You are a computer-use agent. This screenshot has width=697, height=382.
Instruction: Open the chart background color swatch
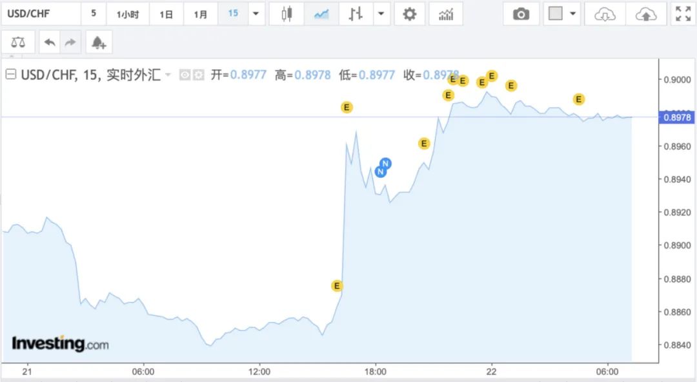558,13
